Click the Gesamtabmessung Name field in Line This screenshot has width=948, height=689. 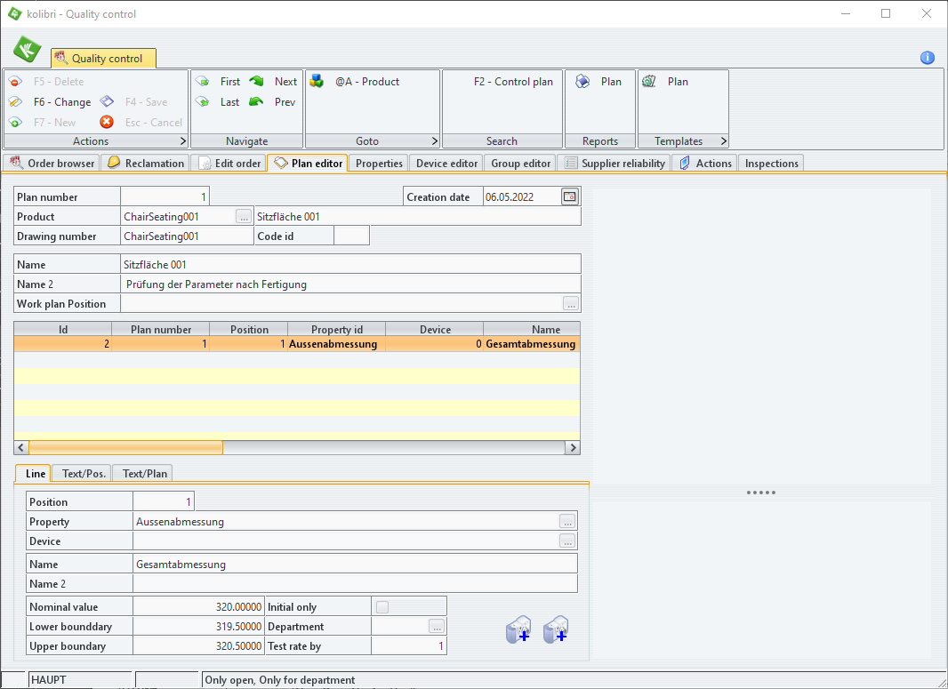coord(355,564)
